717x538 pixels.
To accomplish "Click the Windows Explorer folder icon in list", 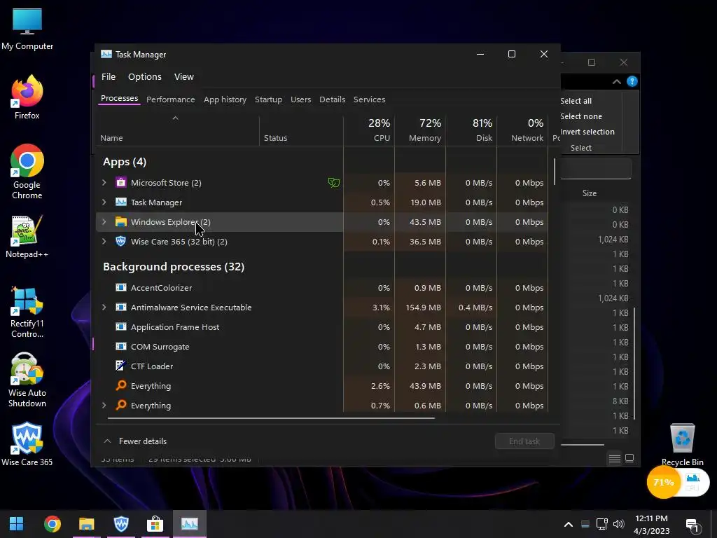I will (x=120, y=222).
